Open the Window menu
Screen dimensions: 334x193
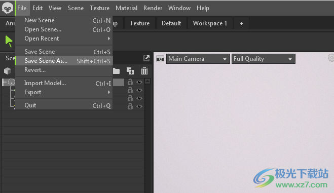[179, 8]
